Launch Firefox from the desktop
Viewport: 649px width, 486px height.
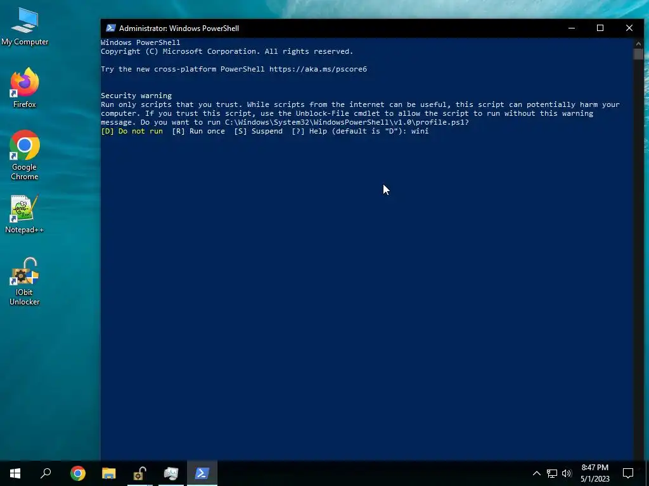[25, 88]
